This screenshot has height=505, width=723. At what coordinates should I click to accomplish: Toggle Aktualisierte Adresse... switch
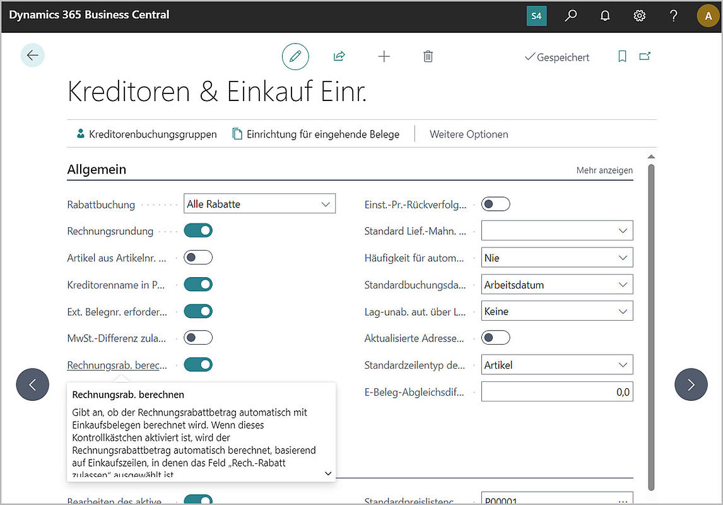(496, 338)
